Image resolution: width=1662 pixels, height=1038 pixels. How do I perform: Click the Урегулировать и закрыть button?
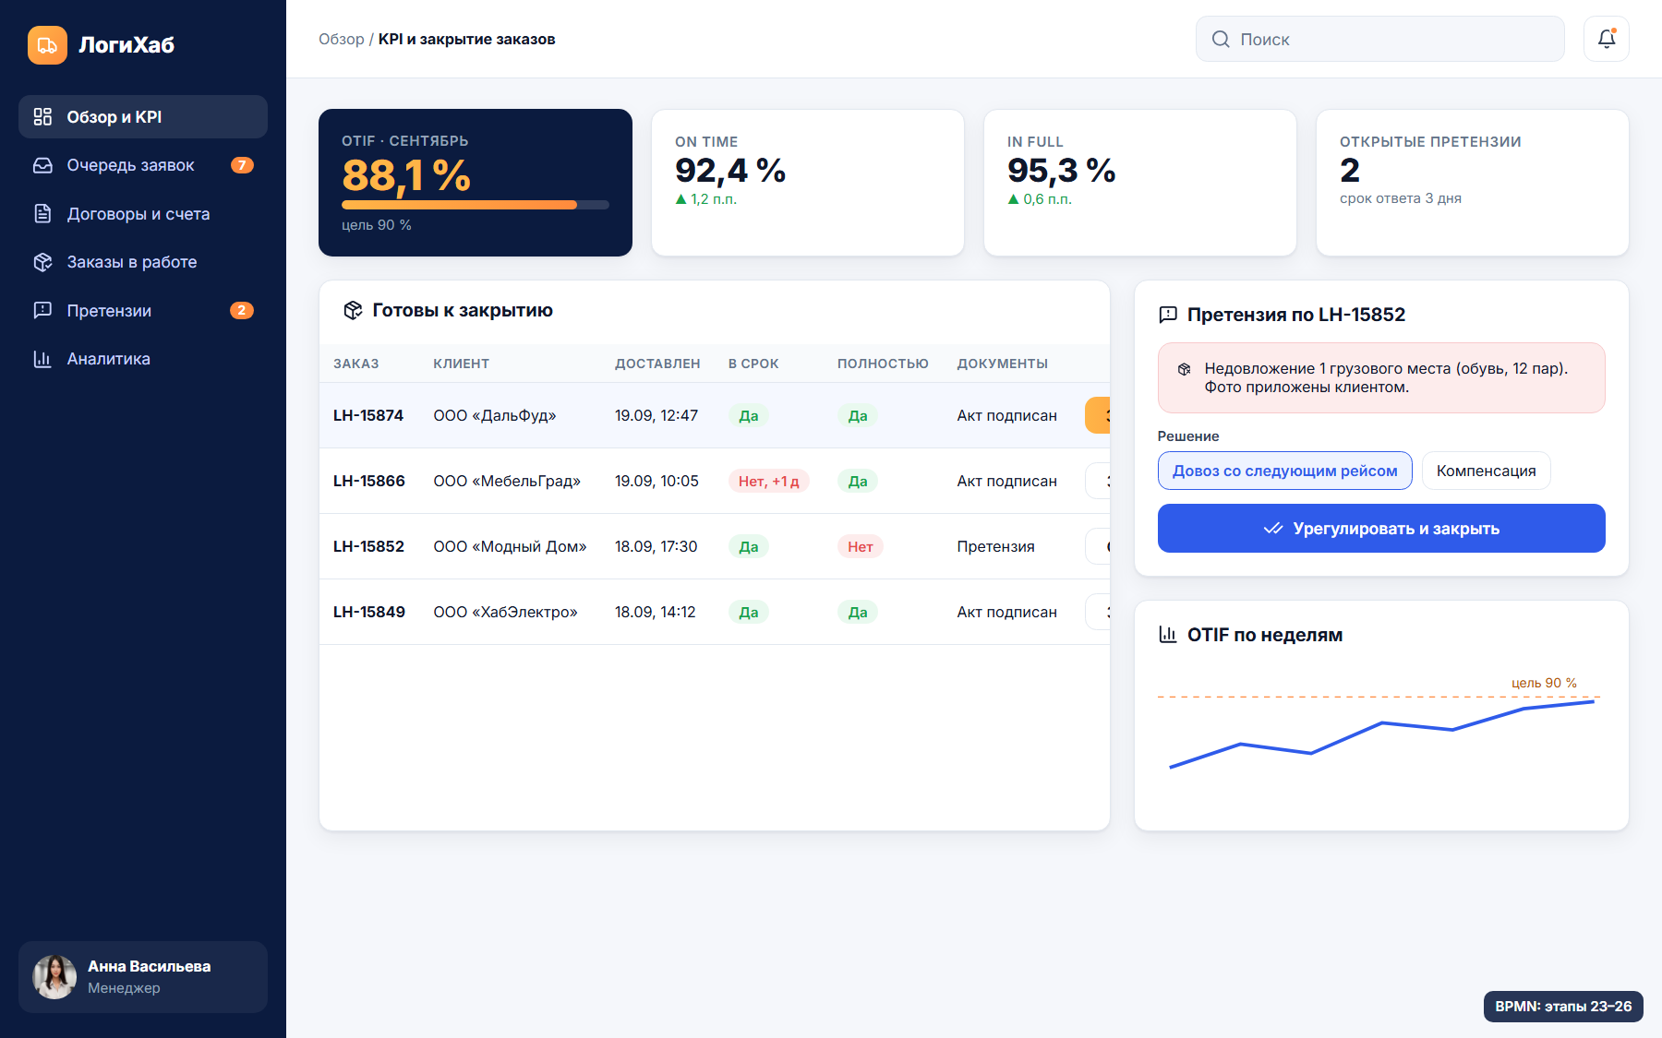[x=1381, y=529]
